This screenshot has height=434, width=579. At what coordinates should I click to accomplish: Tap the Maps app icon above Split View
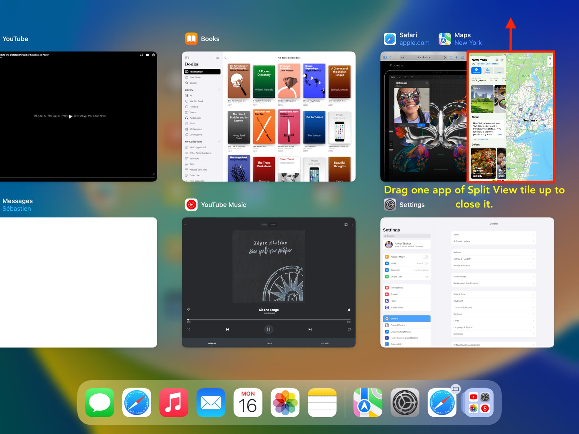(444, 39)
